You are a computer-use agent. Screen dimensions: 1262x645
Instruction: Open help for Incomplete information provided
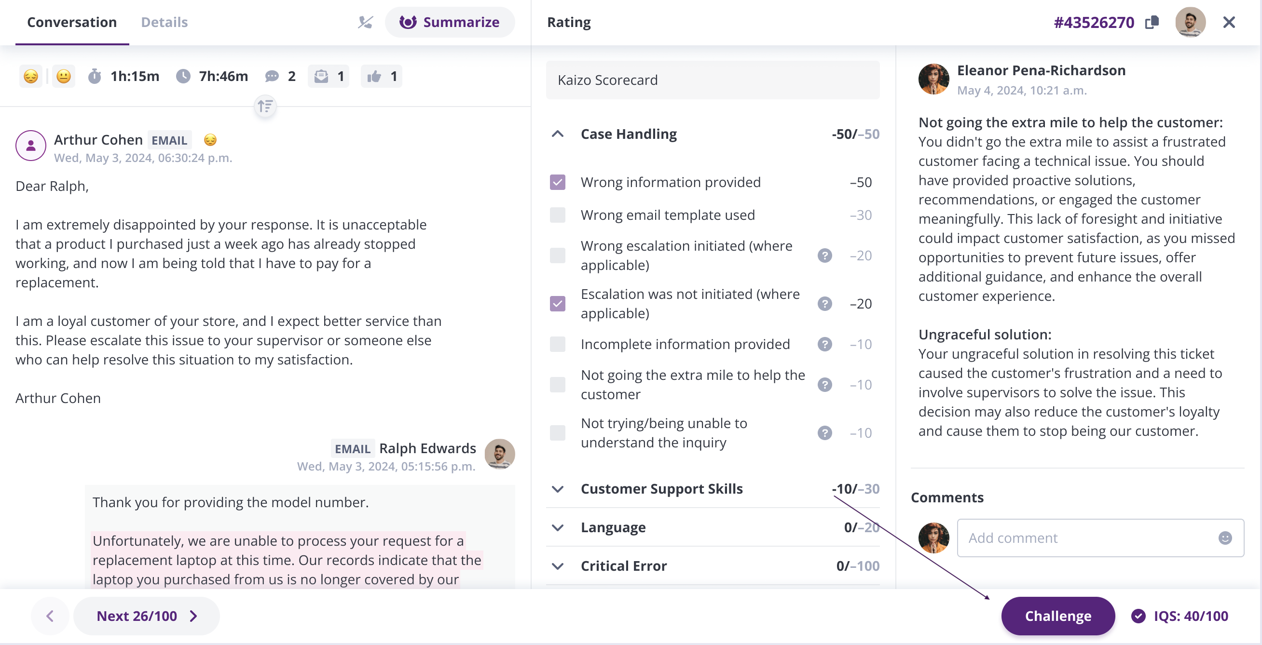pyautogui.click(x=824, y=344)
